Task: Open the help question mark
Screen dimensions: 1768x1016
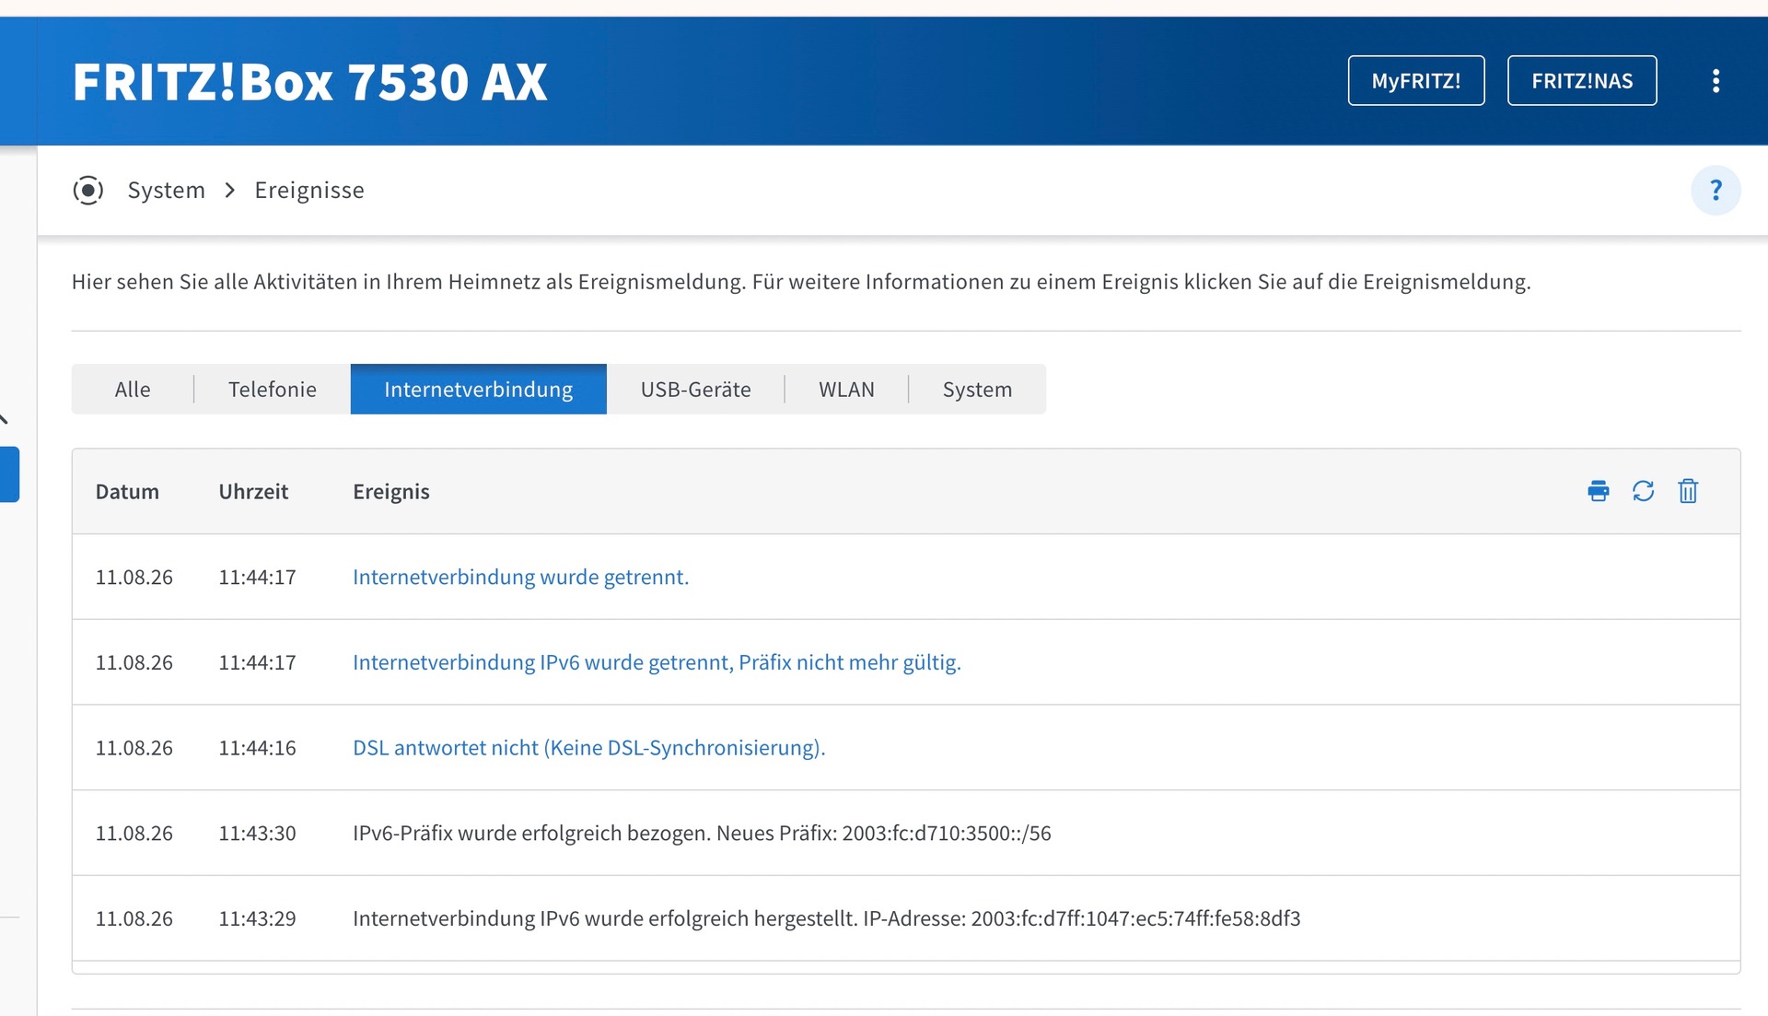Action: tap(1716, 190)
